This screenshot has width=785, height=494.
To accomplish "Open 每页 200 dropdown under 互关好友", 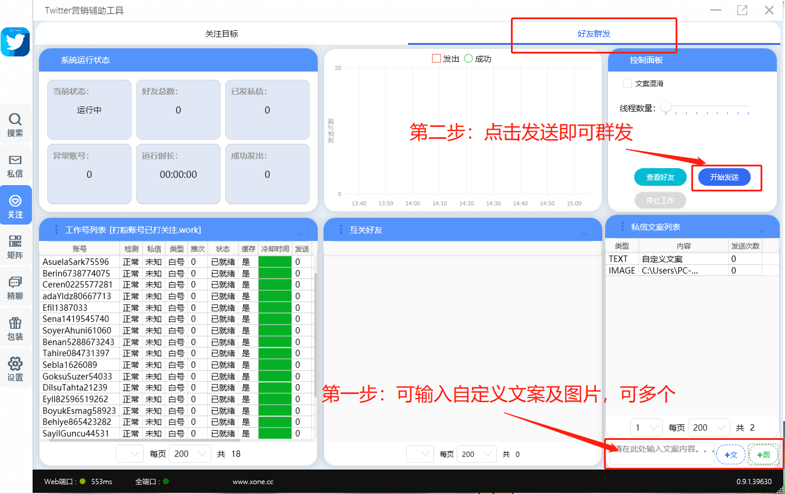I will pyautogui.click(x=477, y=454).
